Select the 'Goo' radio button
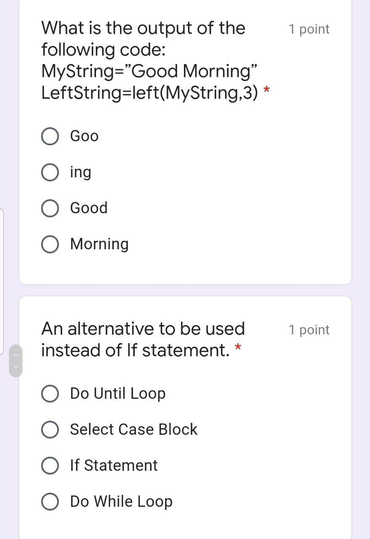Screen dimensions: 370x539 click(50, 136)
